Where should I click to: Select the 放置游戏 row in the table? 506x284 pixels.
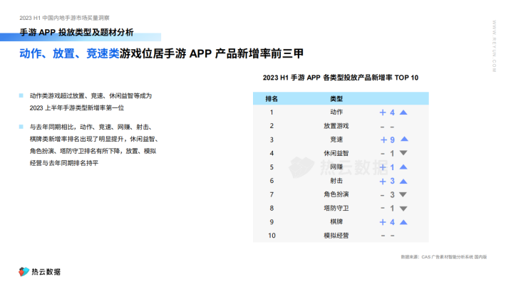(341, 126)
